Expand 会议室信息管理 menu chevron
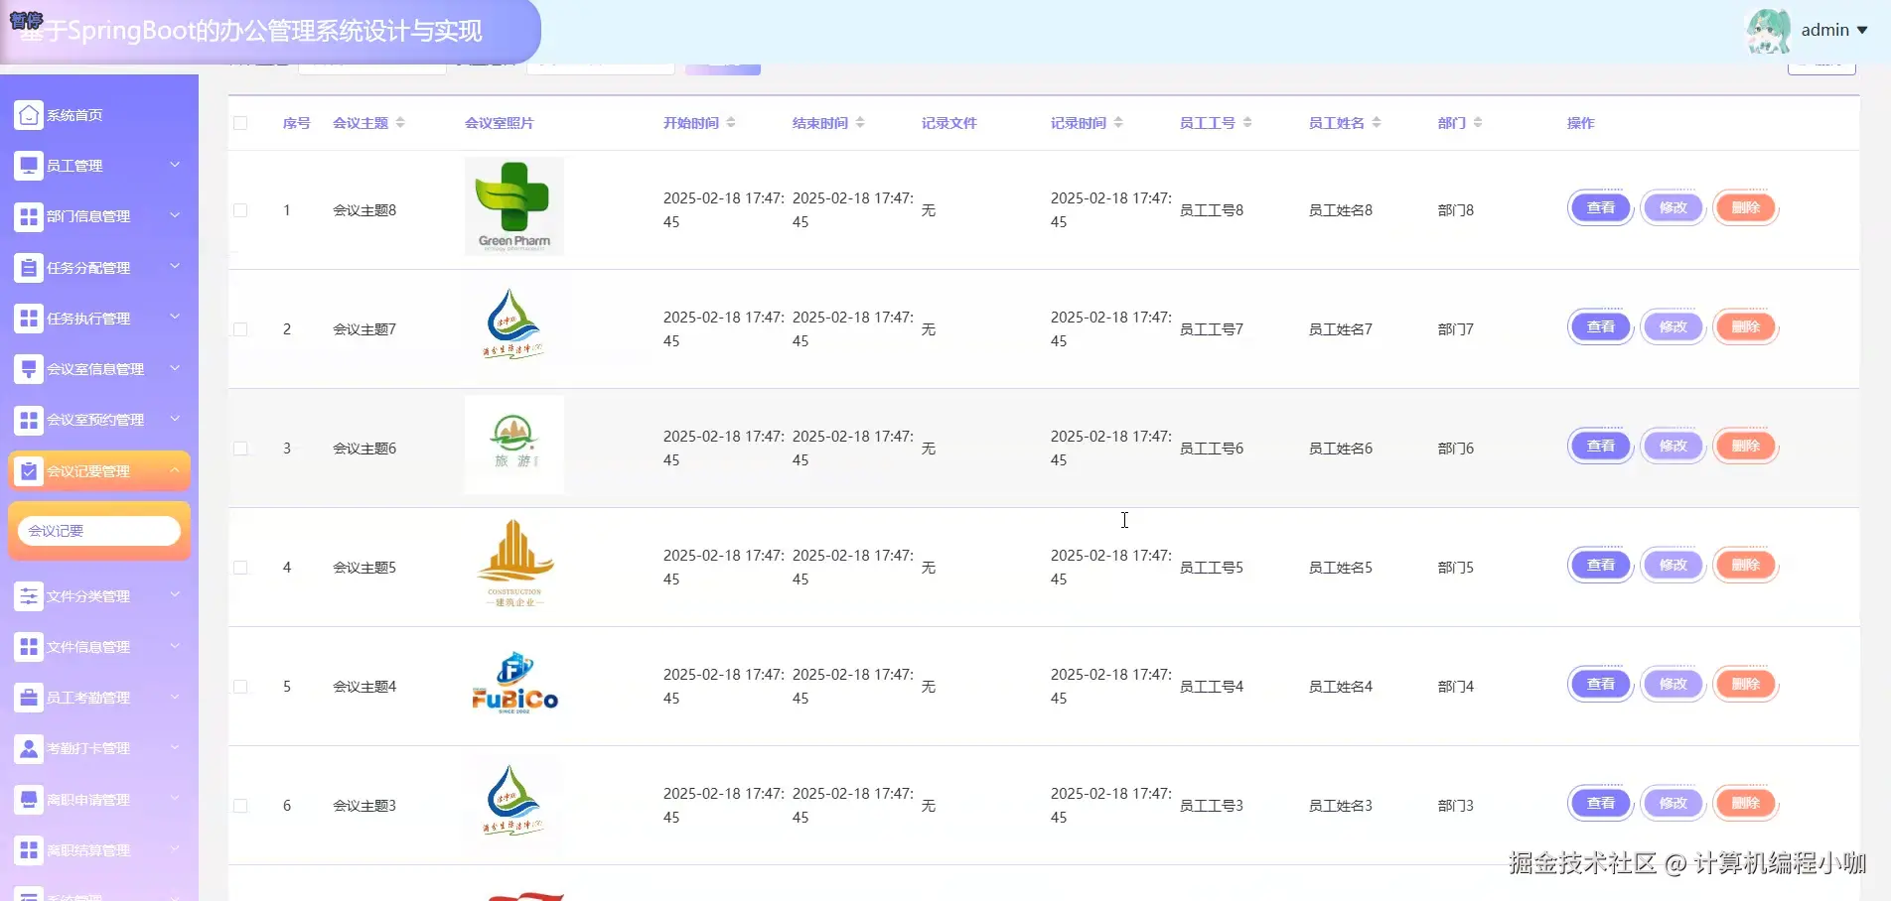The image size is (1891, 901). [x=175, y=368]
